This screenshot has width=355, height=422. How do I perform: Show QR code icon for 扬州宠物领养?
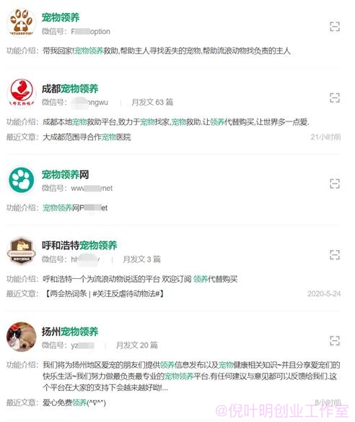pyautogui.click(x=335, y=340)
